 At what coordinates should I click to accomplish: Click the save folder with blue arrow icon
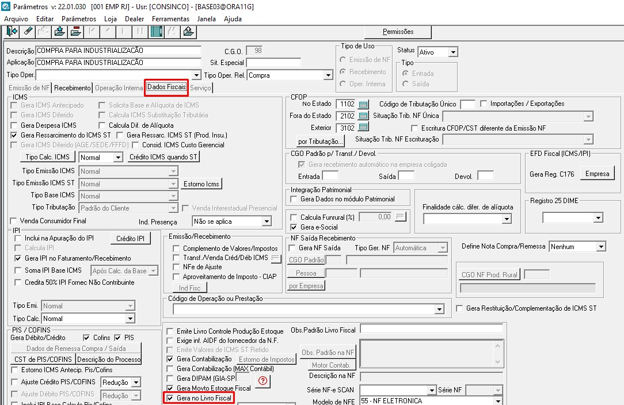pos(60,32)
